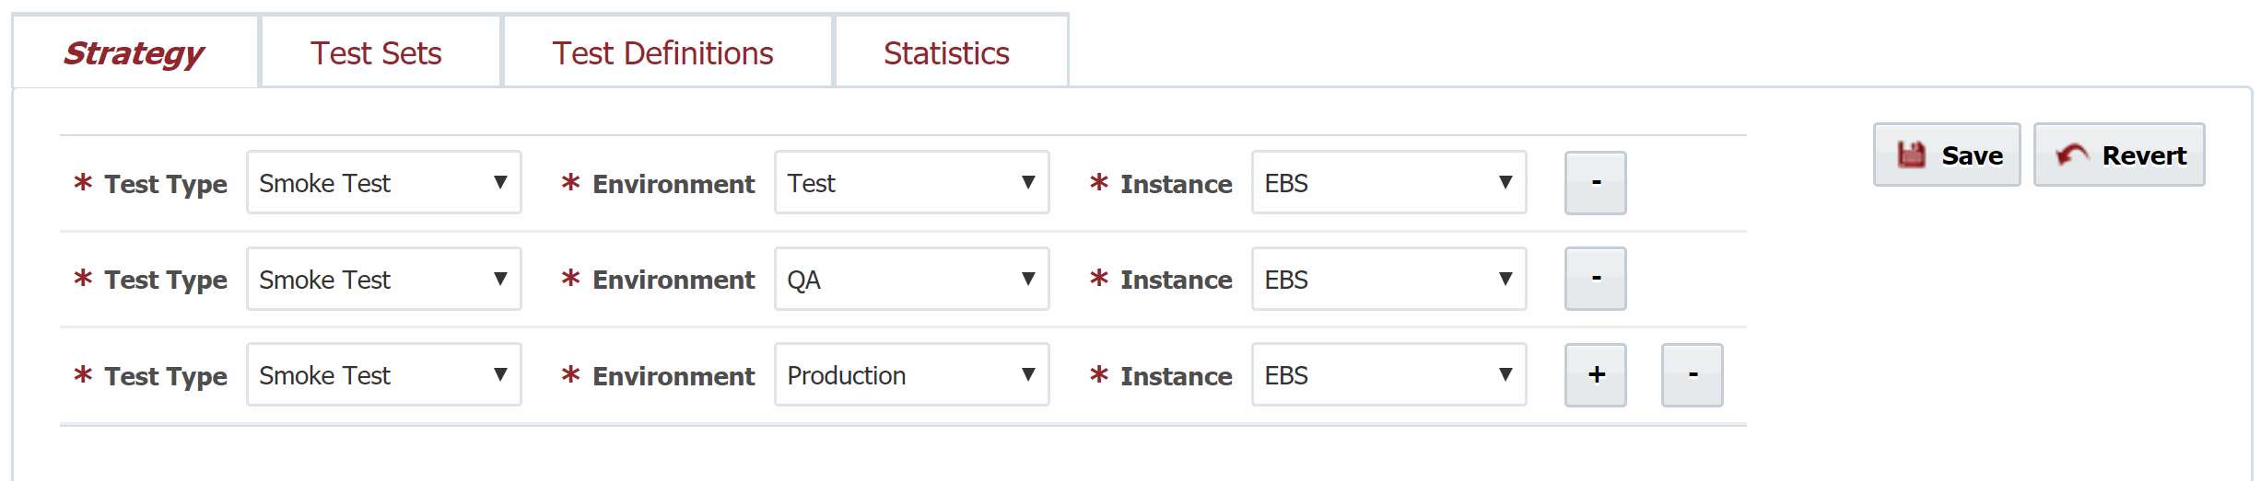Image resolution: width=2261 pixels, height=481 pixels.
Task: Switch to the Test Definitions tab
Action: point(662,52)
